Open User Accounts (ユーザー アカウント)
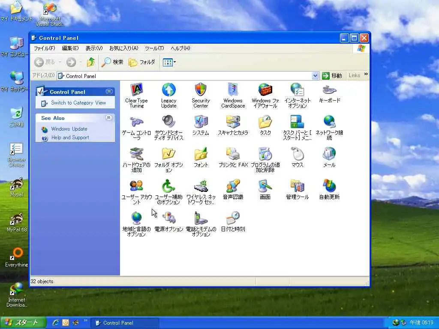This screenshot has width=439, height=329. point(137,192)
